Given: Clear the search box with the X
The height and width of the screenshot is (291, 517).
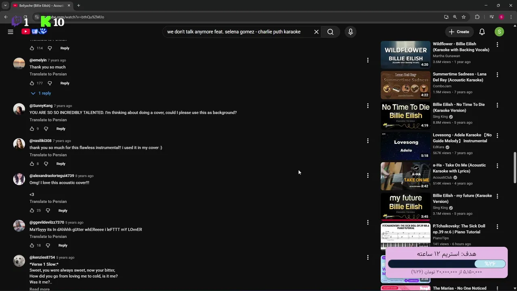Looking at the screenshot, I should [316, 32].
